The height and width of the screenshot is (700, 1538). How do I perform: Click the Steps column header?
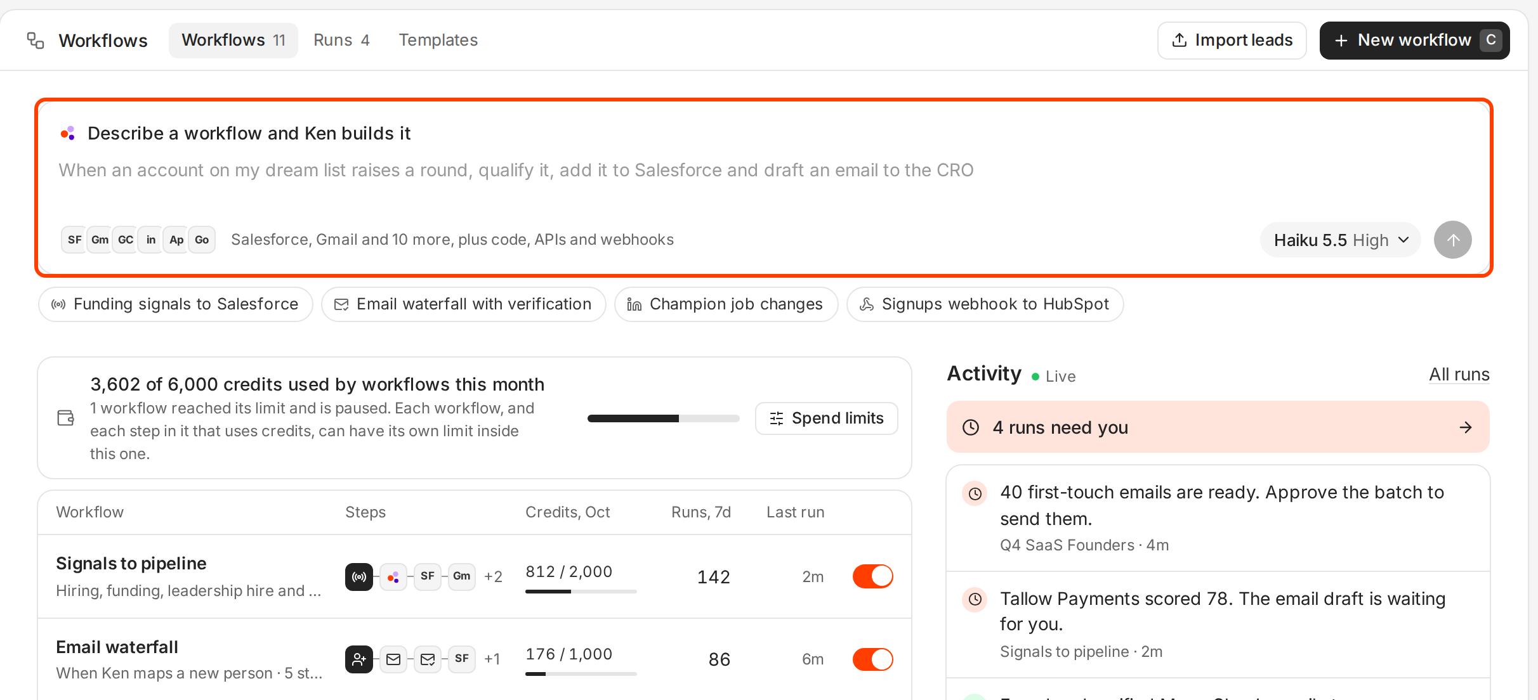[x=365, y=512]
